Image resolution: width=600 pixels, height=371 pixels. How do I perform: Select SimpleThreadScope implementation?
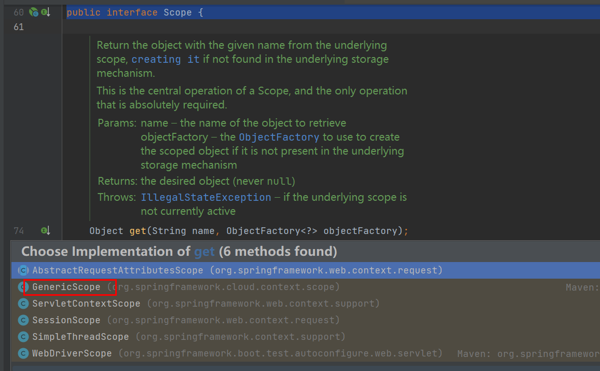point(305,337)
